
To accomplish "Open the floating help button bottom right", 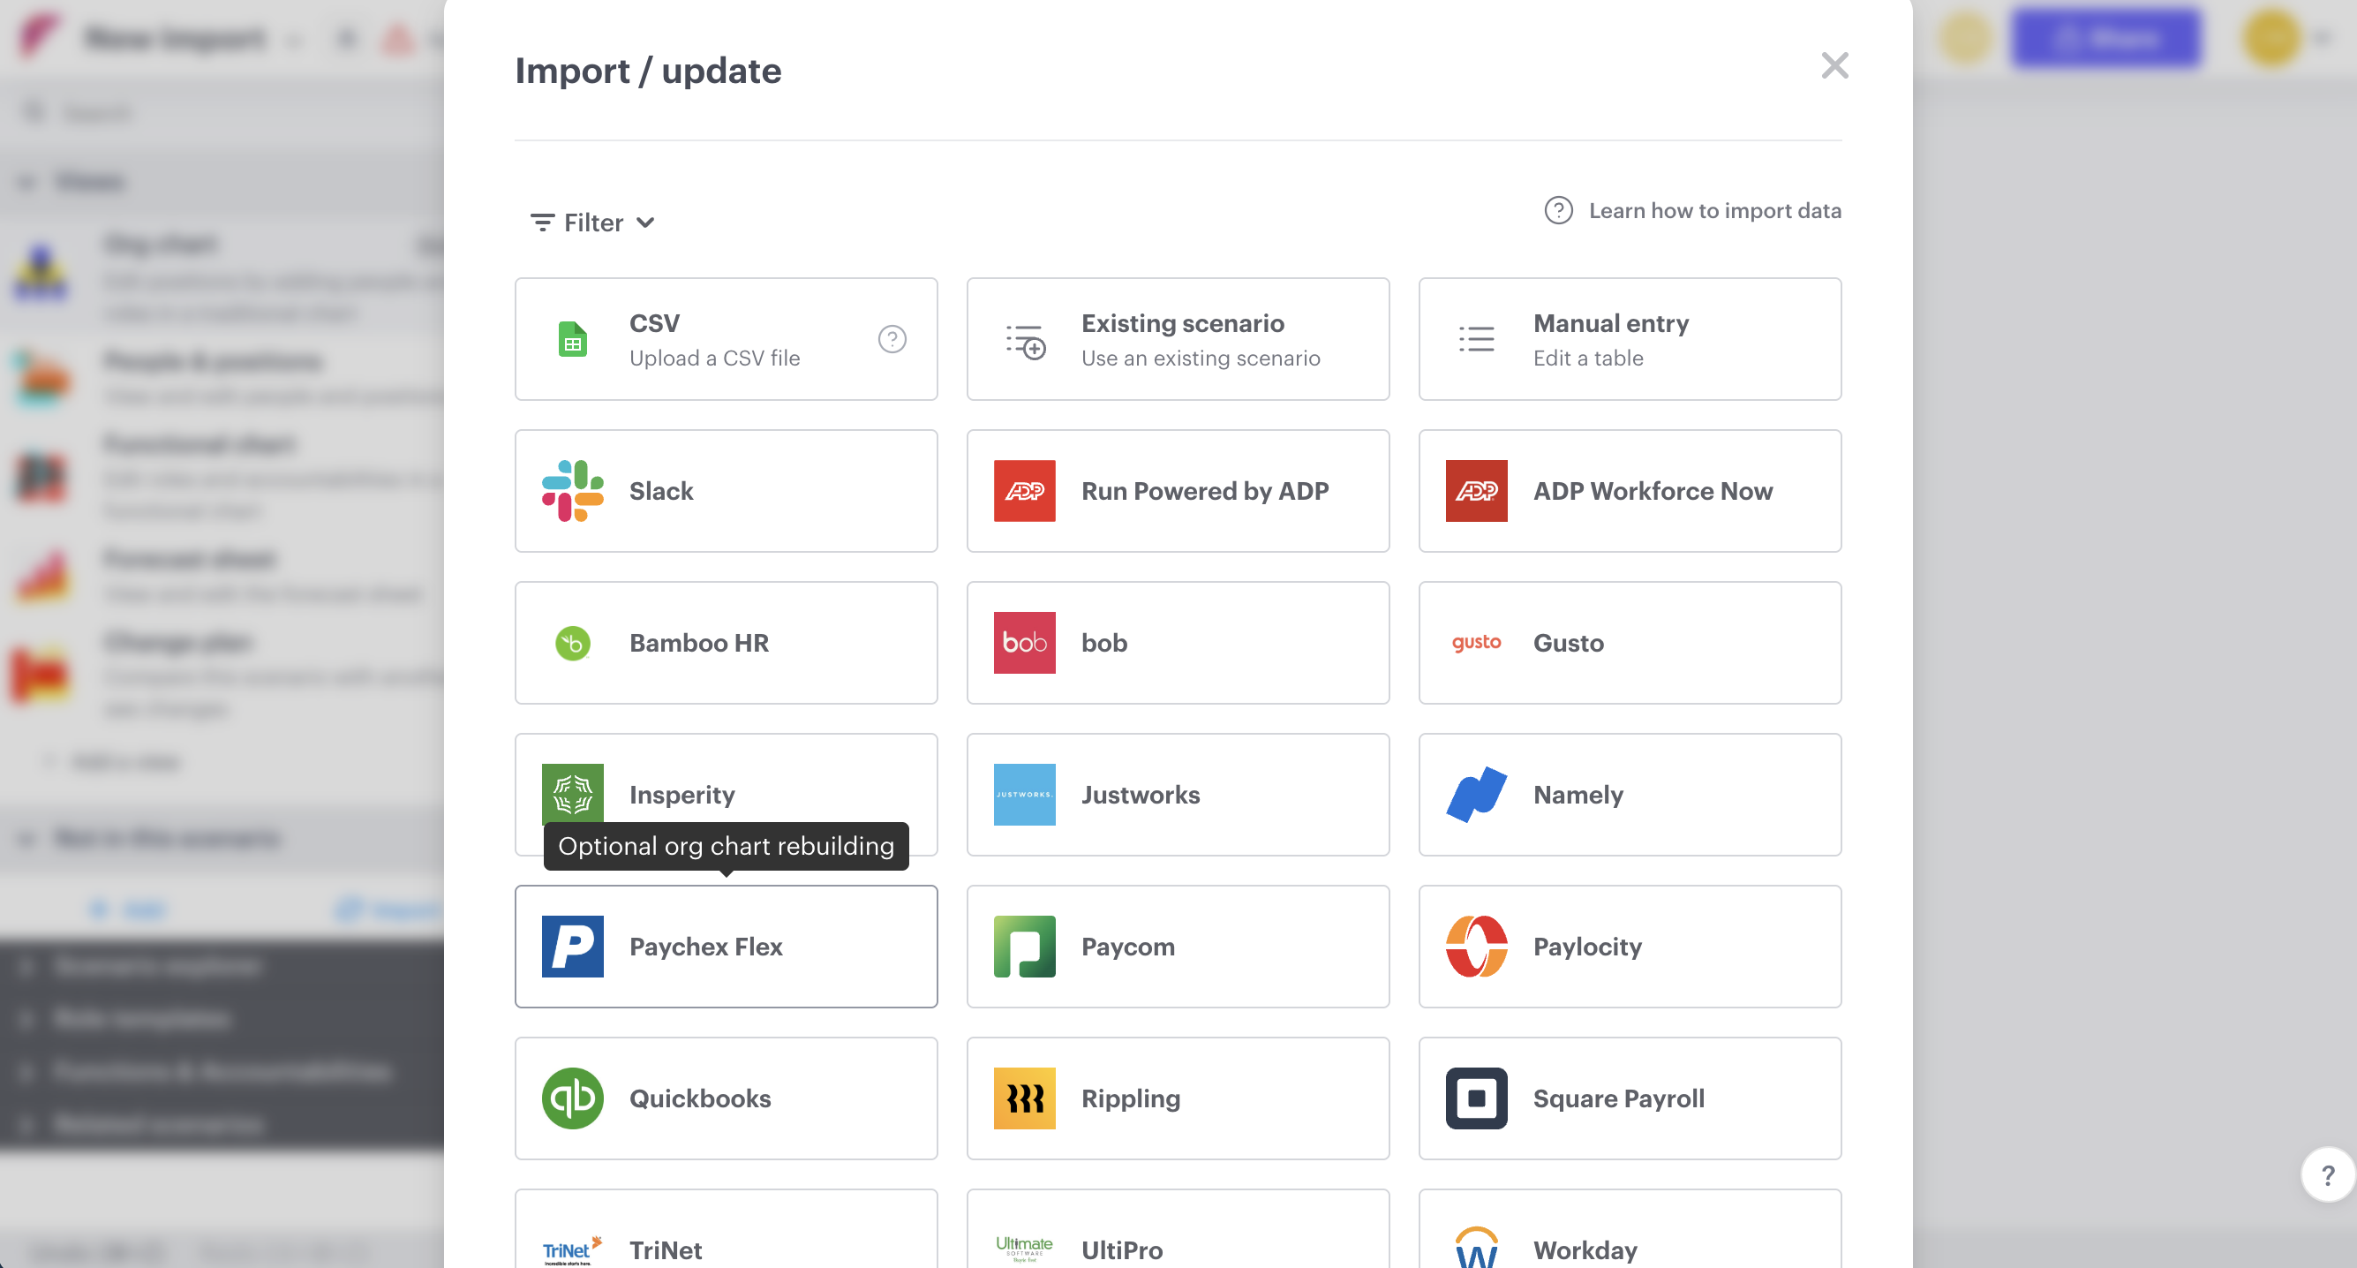I will click(2327, 1174).
